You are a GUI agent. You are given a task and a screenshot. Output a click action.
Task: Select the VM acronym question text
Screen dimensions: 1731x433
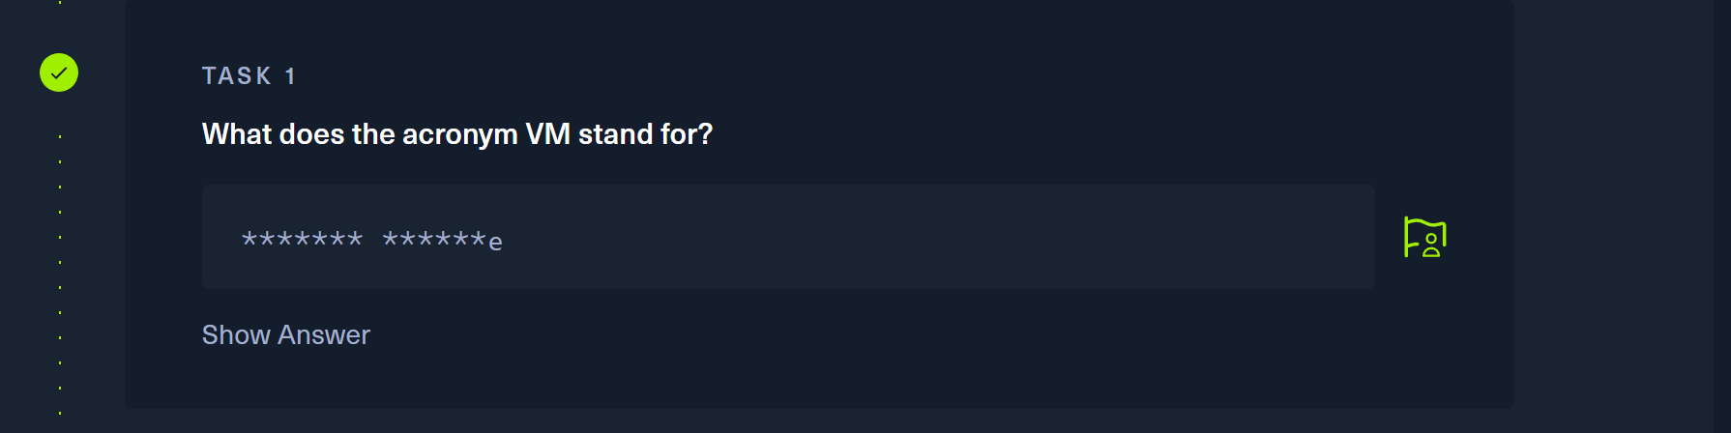pos(456,133)
